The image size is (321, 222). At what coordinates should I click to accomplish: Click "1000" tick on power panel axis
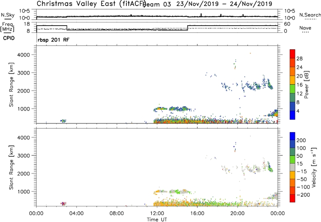click(x=24, y=109)
